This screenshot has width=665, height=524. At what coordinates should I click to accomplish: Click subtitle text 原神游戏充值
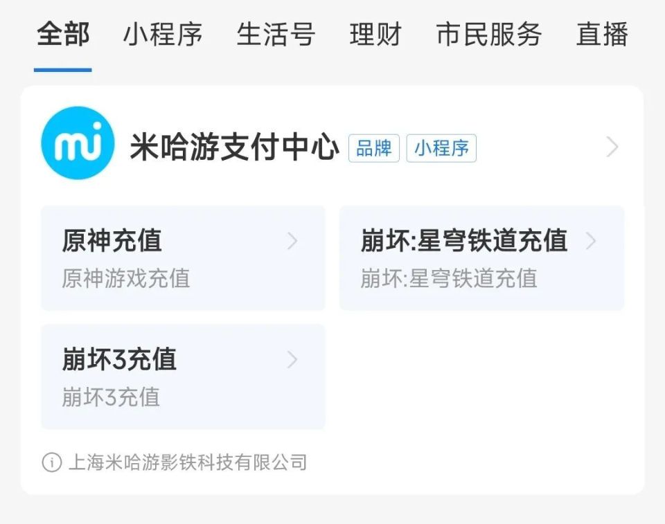tap(126, 279)
